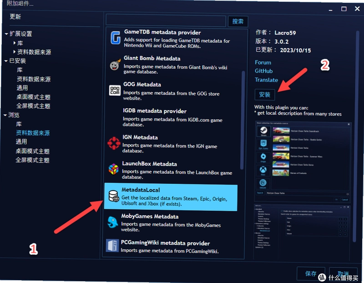Viewport: 364px width, 283px height.
Task: Click the GameTDB metadata provider icon
Action: point(116,38)
